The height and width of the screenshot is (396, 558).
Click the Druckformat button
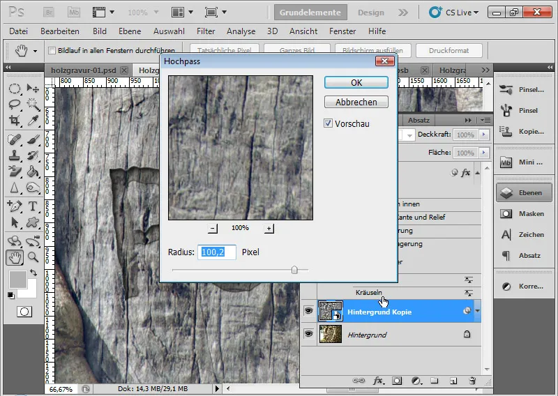coord(448,50)
